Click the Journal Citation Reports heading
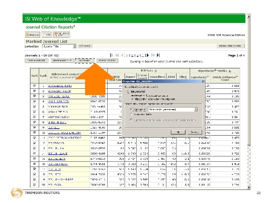This screenshot has width=271, height=203. [x=50, y=27]
